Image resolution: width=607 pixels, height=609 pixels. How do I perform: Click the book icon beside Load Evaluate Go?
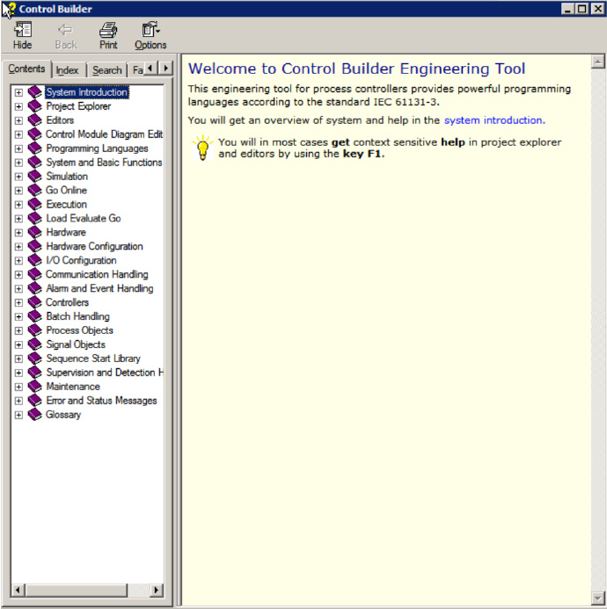point(35,218)
